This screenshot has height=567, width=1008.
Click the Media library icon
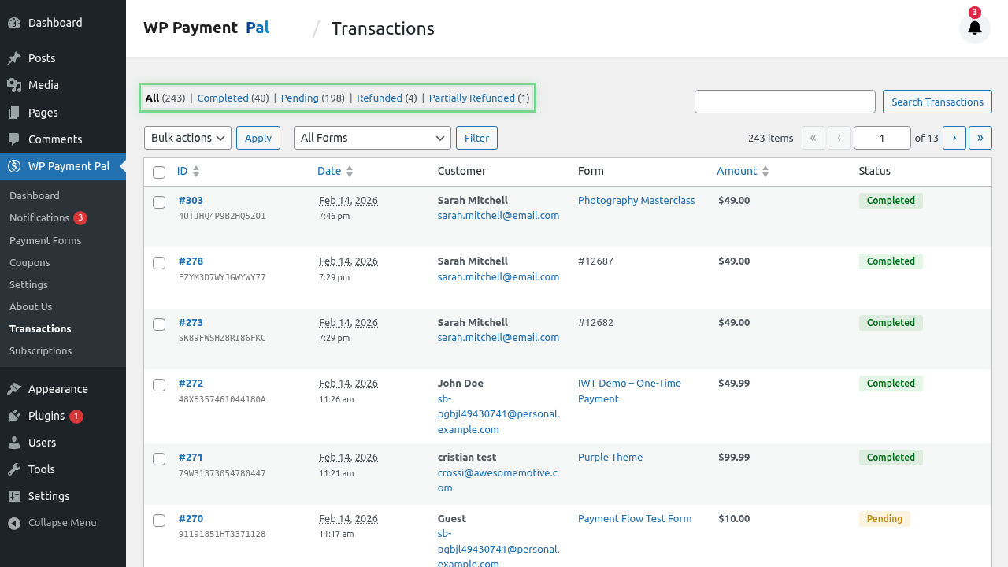pos(14,85)
